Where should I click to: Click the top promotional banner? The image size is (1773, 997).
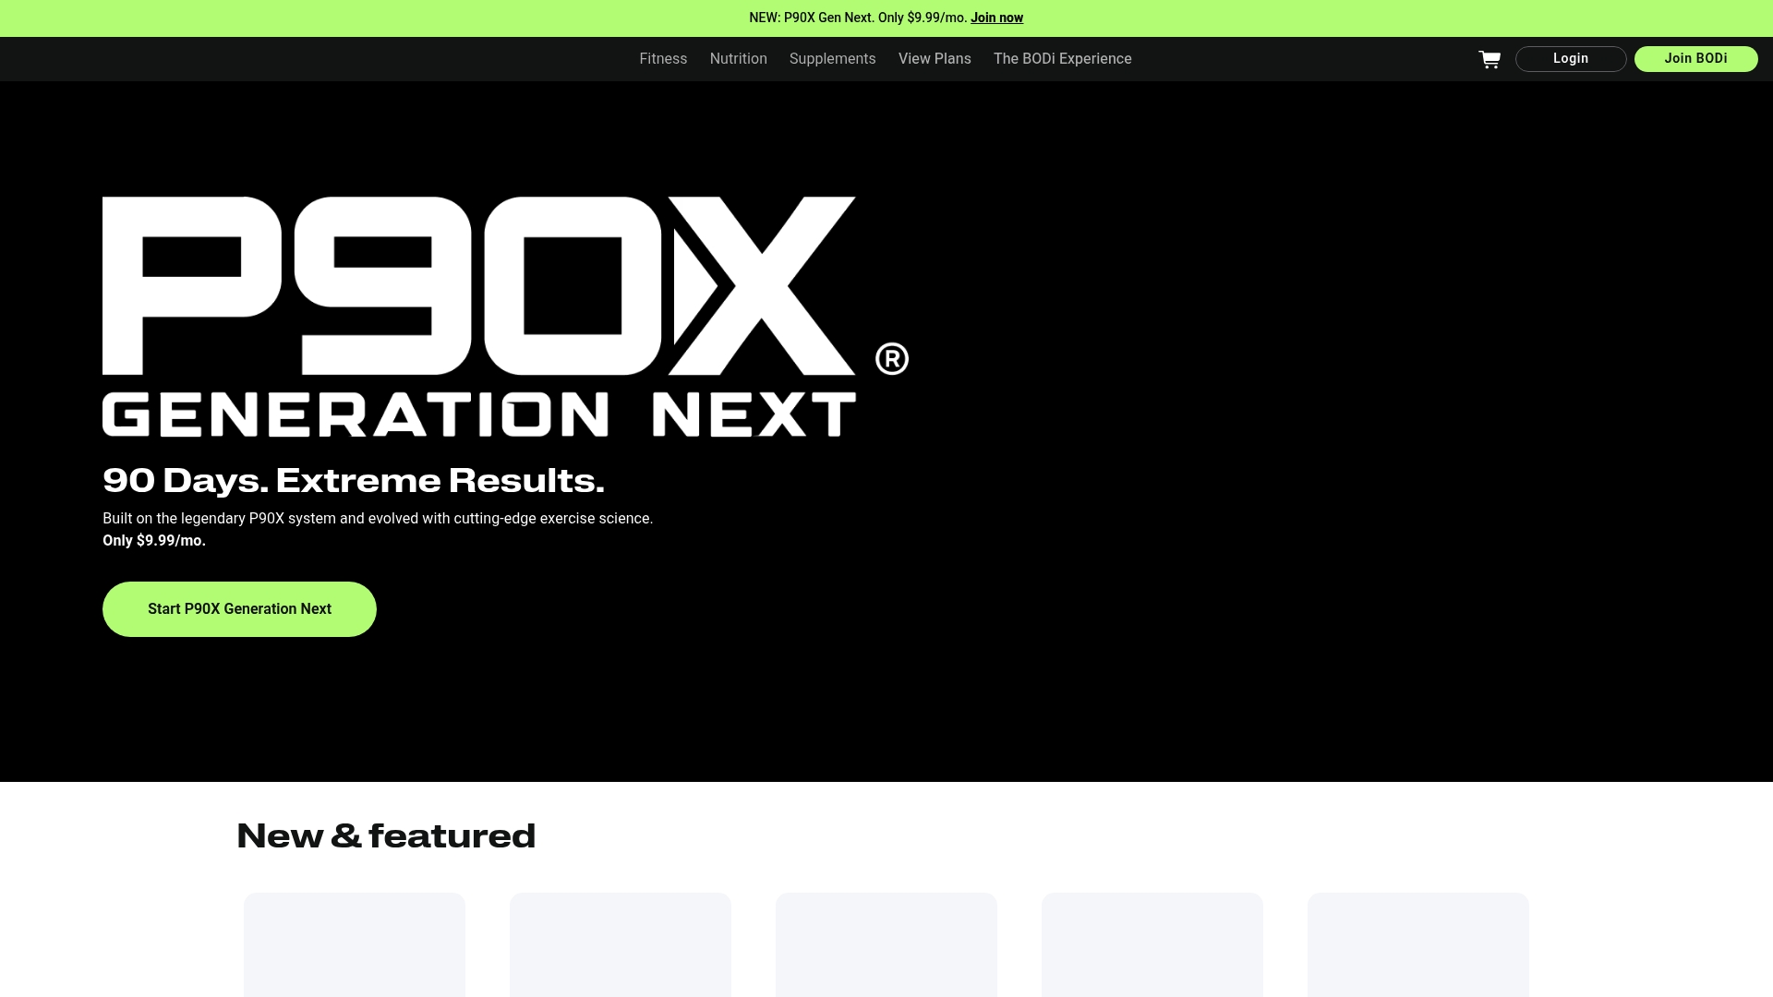(x=886, y=17)
